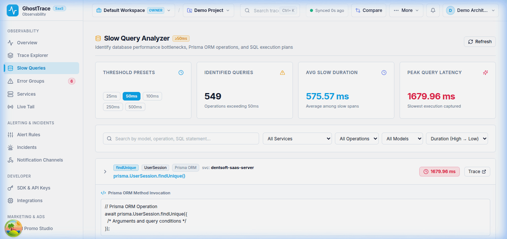The height and width of the screenshot is (239, 507).
Task: Navigate to Integrations in the sidebar
Action: [x=42, y=201]
